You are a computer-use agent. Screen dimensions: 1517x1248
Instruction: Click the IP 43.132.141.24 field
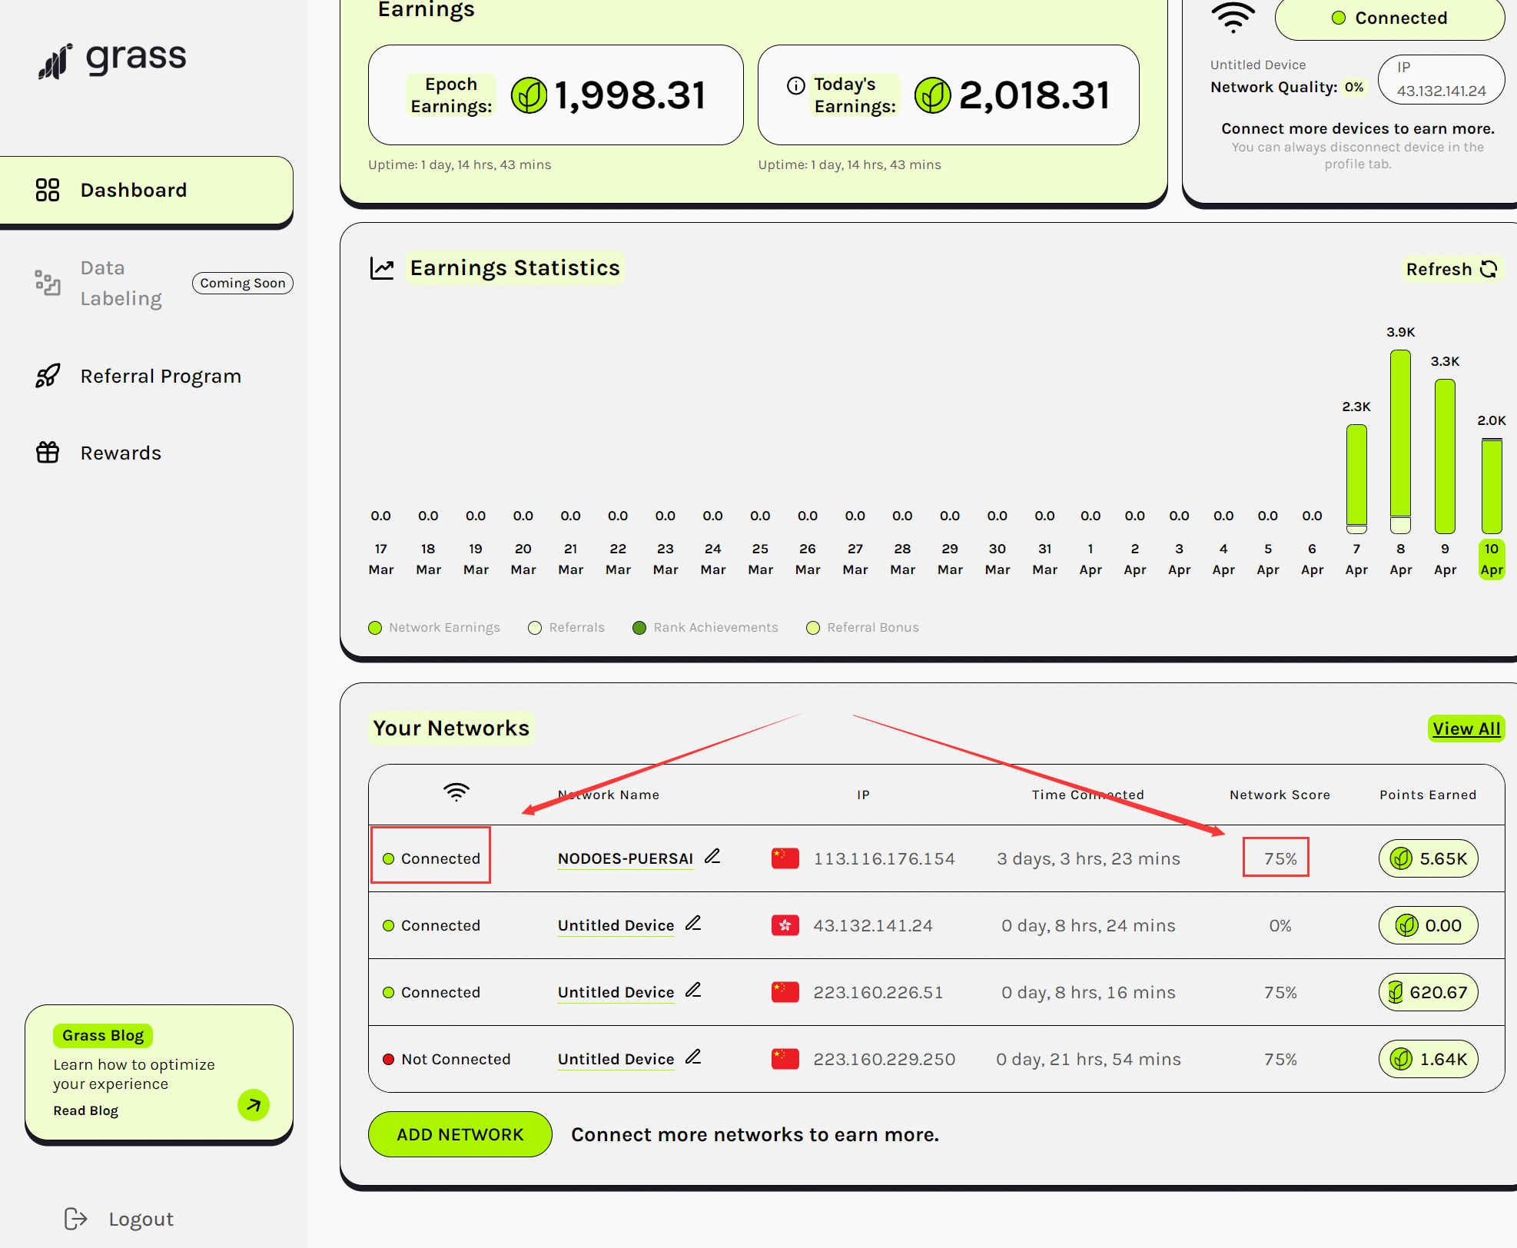pos(1441,79)
